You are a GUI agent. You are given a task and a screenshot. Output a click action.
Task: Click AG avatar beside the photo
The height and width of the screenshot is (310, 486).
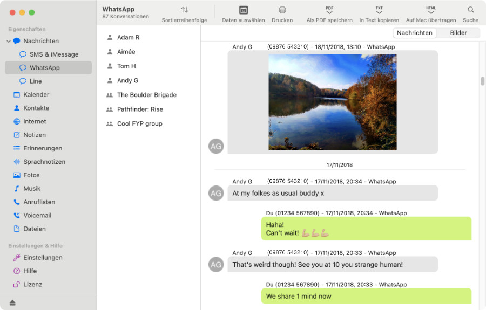216,146
